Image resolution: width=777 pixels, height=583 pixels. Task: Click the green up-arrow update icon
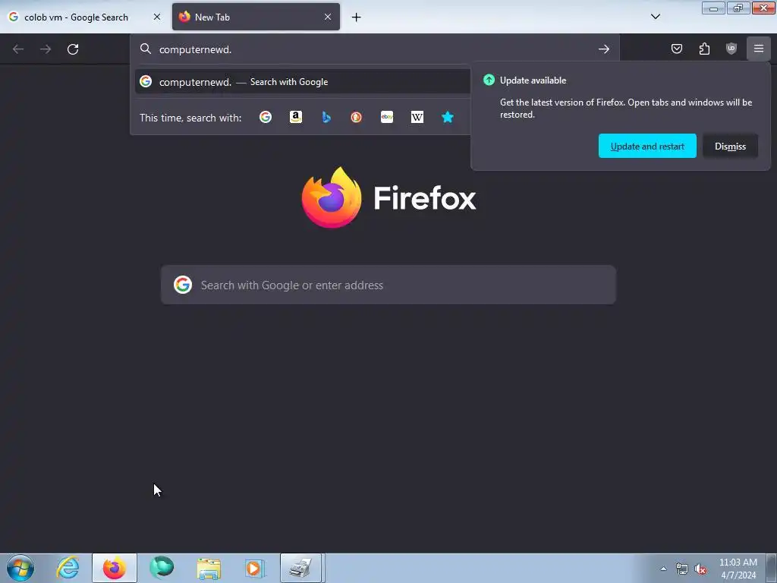pos(489,80)
